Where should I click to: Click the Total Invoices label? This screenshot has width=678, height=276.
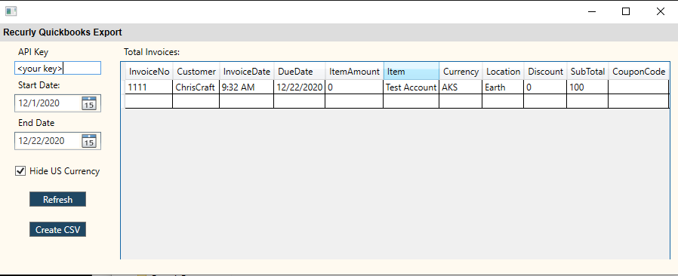(x=152, y=52)
